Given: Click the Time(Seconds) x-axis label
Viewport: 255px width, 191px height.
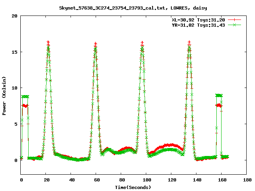Looking at the screenshot, I should coord(133,187).
